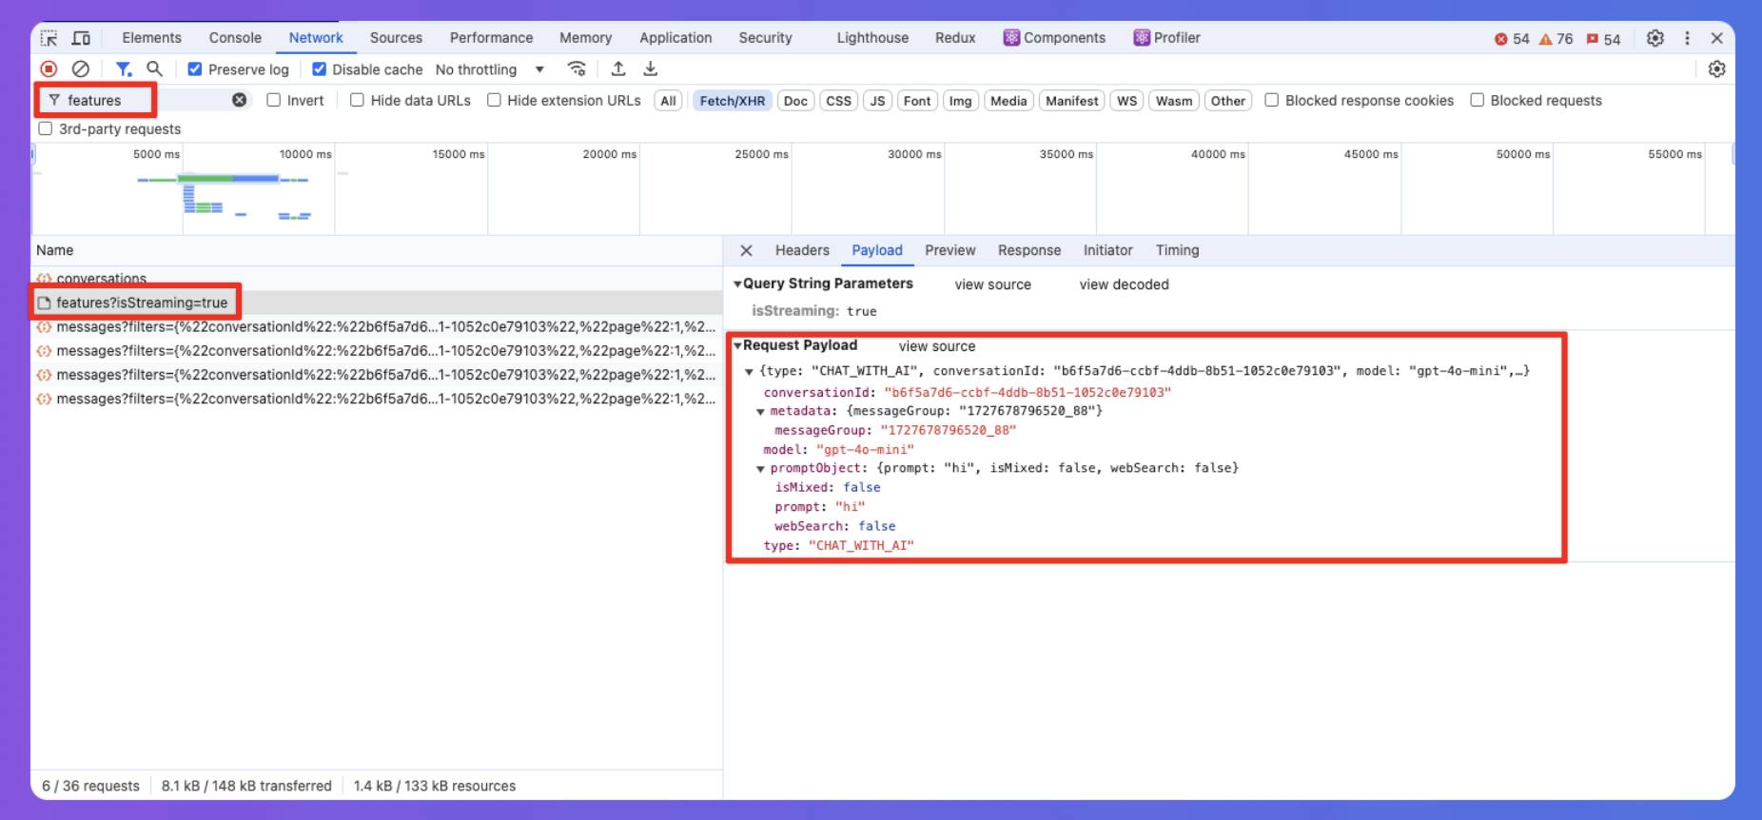
Task: Filter by Img request type
Action: [x=961, y=101]
